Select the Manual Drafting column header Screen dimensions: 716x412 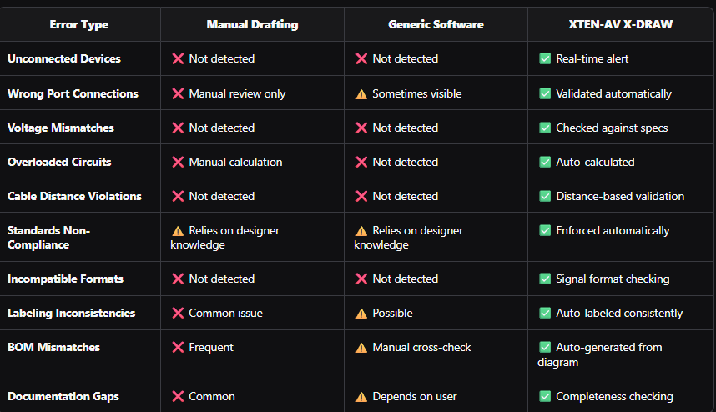(252, 25)
